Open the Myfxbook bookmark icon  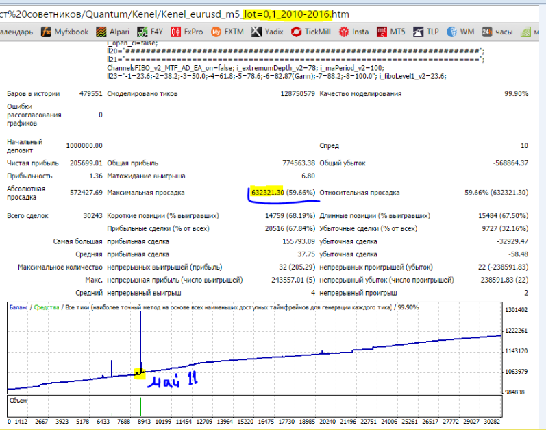[46, 32]
